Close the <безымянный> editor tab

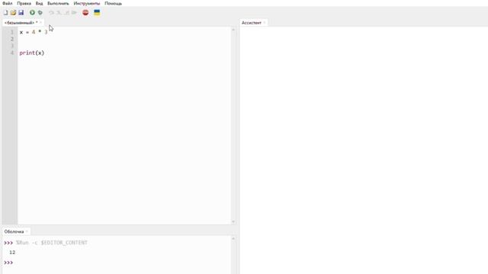point(40,23)
